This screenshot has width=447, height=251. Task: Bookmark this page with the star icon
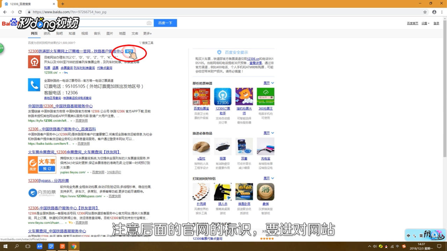tap(425, 12)
